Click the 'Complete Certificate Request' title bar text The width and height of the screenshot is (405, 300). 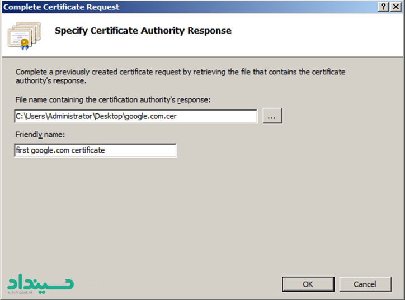61,7
